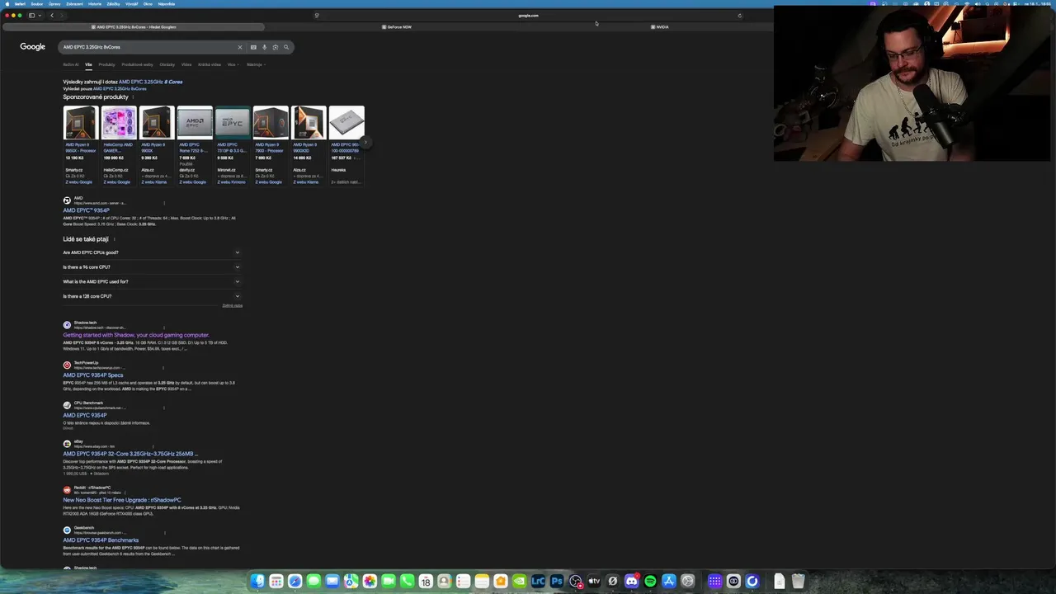The image size is (1056, 594).
Task: Focus the Safari address bar showing google.com
Action: click(528, 15)
